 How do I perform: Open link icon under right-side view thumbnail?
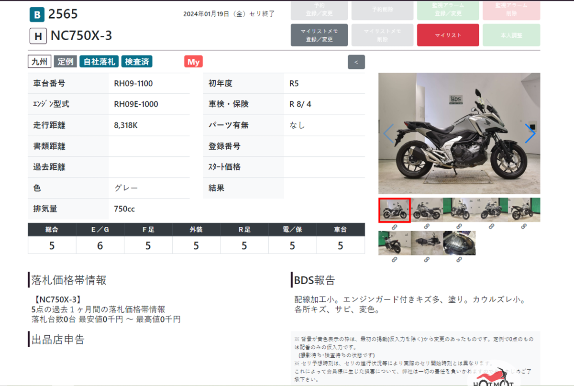click(x=427, y=226)
